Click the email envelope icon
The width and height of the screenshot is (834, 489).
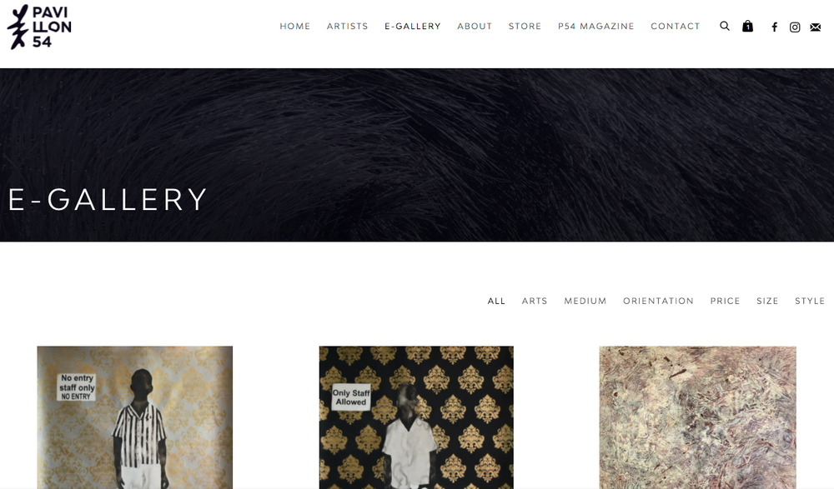coord(816,27)
